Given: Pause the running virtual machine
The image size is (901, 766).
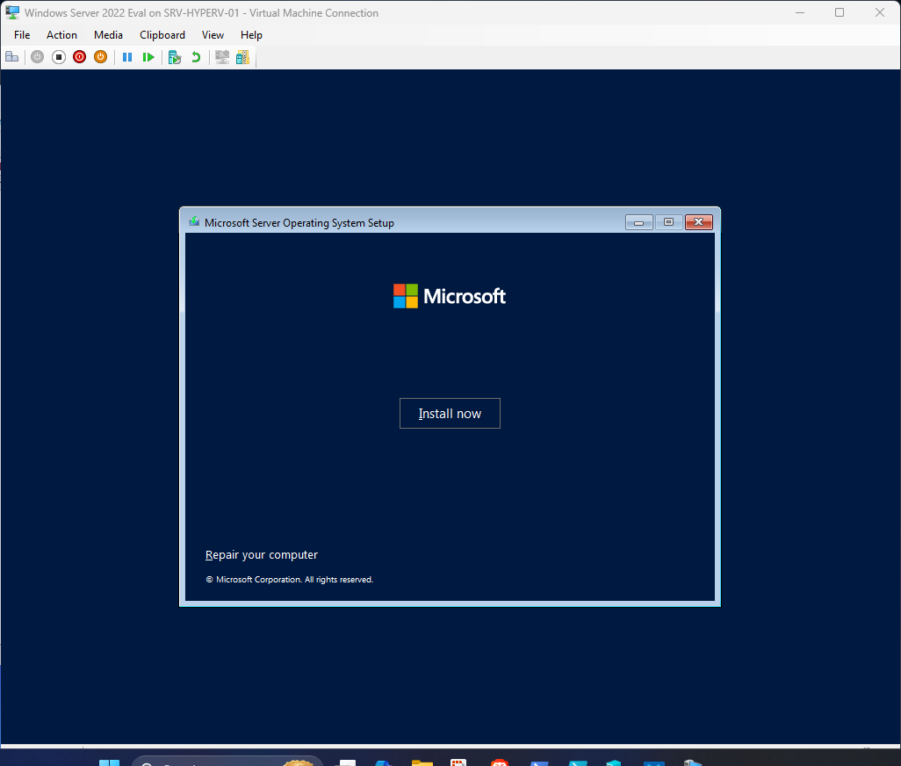Looking at the screenshot, I should tap(127, 56).
